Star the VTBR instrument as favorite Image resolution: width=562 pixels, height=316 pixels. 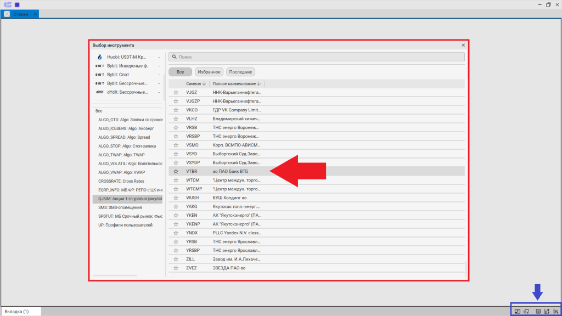tap(176, 171)
